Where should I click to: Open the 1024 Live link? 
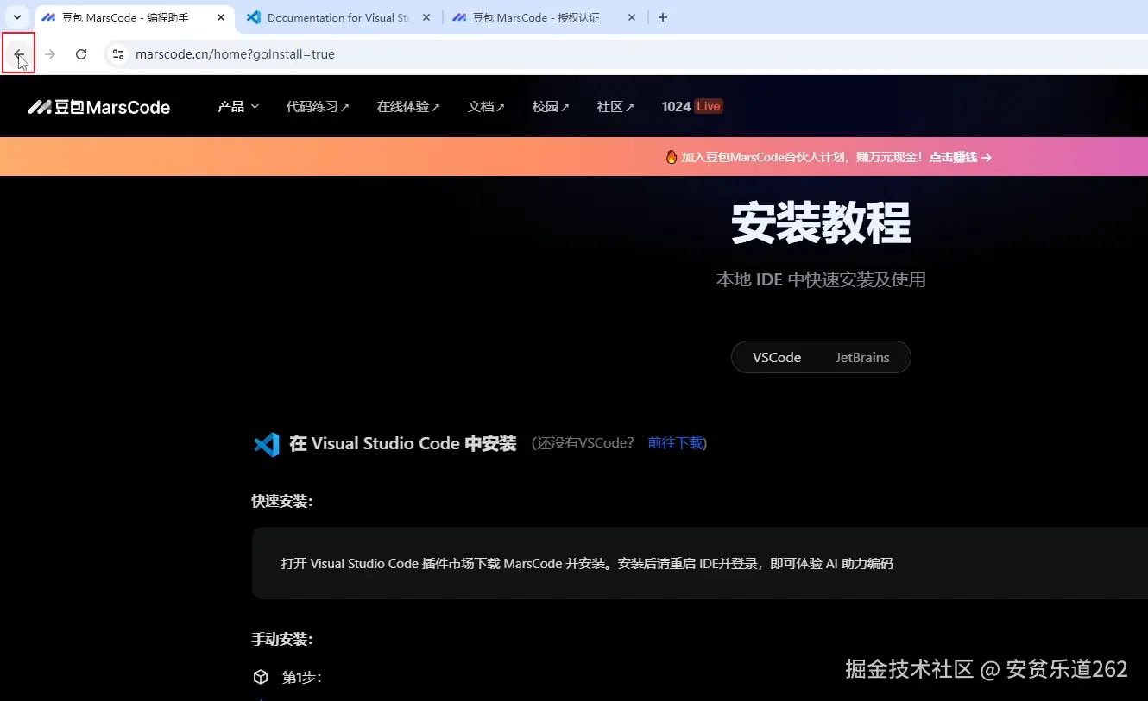coord(691,107)
